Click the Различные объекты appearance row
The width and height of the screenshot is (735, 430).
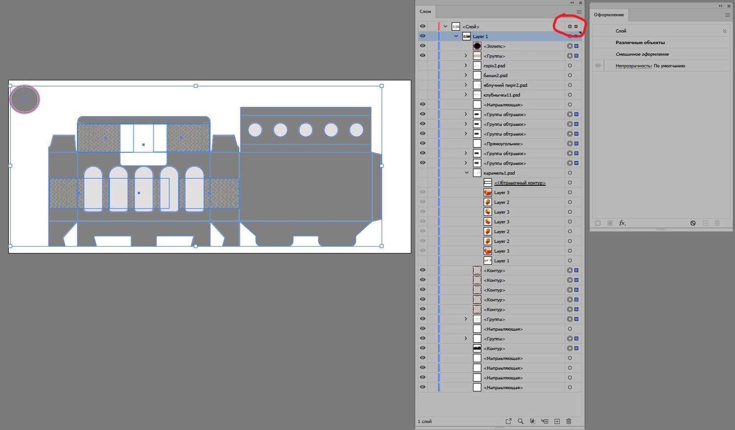point(661,43)
